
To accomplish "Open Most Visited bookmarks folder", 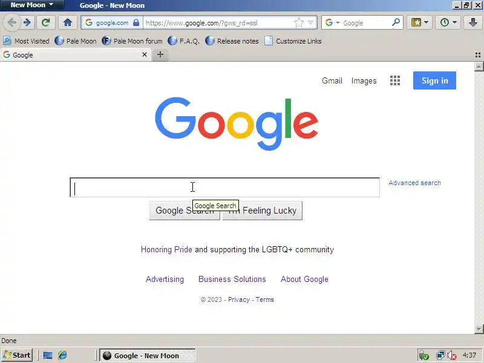I will [26, 41].
